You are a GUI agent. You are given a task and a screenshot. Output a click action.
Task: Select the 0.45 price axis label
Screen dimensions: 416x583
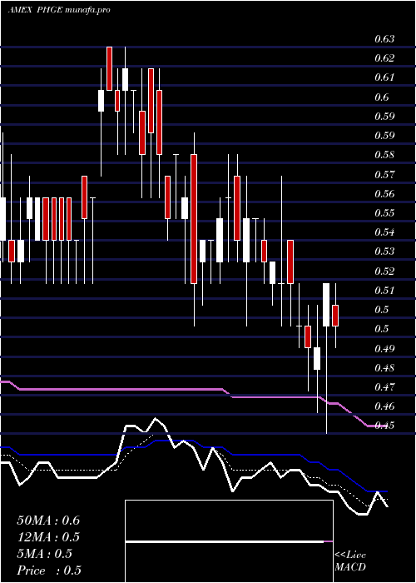[384, 426]
